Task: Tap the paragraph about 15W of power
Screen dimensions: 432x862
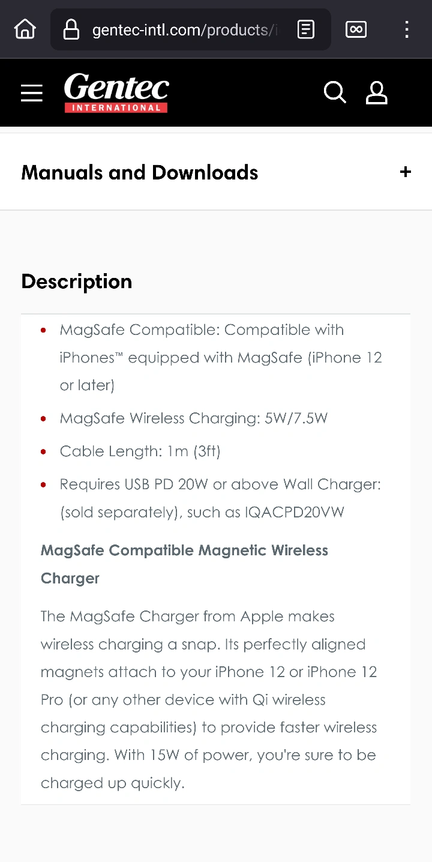Action: 208,699
